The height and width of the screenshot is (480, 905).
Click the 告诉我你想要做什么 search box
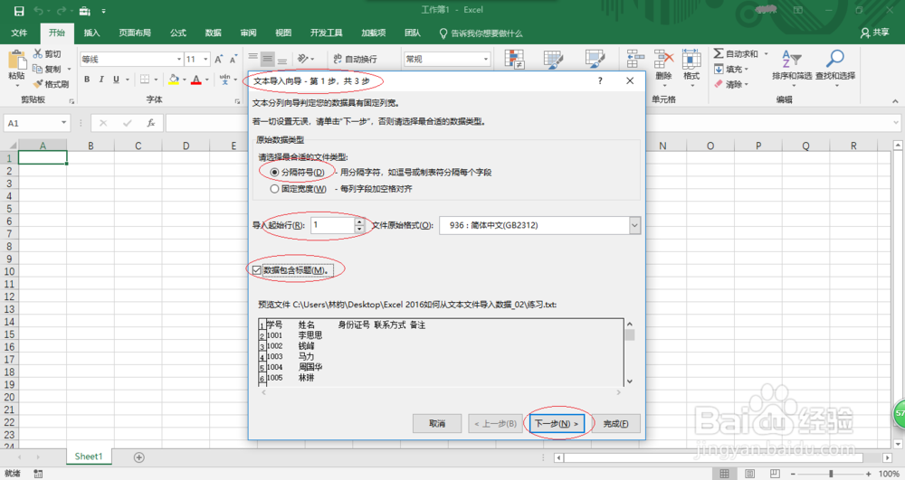[x=481, y=33]
